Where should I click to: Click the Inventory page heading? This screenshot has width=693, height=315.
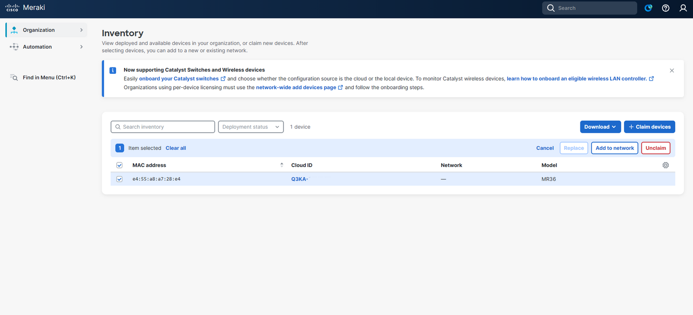pos(122,33)
